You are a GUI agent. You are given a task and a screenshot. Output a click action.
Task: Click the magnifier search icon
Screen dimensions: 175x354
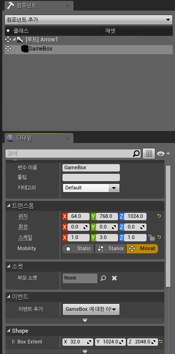pyautogui.click(x=136, y=154)
